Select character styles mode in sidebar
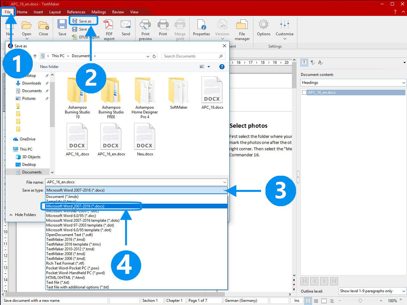Image resolution: width=407 pixels, height=305 pixels. 321,63
